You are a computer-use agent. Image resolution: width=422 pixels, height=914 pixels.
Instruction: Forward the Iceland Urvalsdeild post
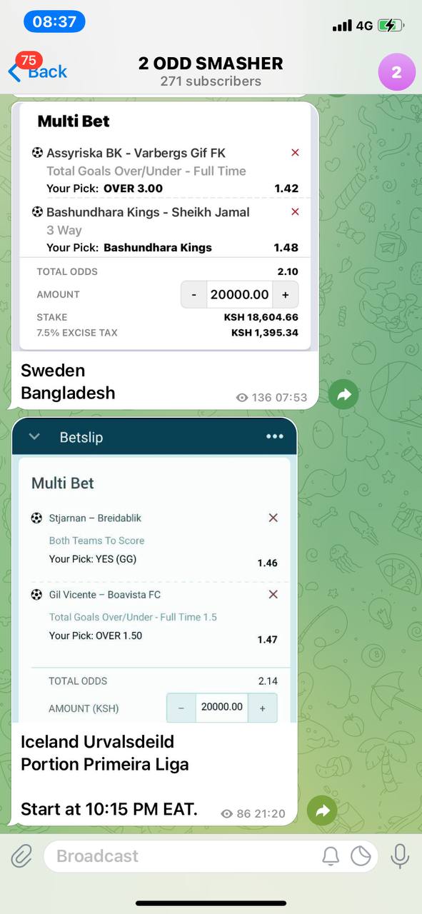pyautogui.click(x=322, y=810)
